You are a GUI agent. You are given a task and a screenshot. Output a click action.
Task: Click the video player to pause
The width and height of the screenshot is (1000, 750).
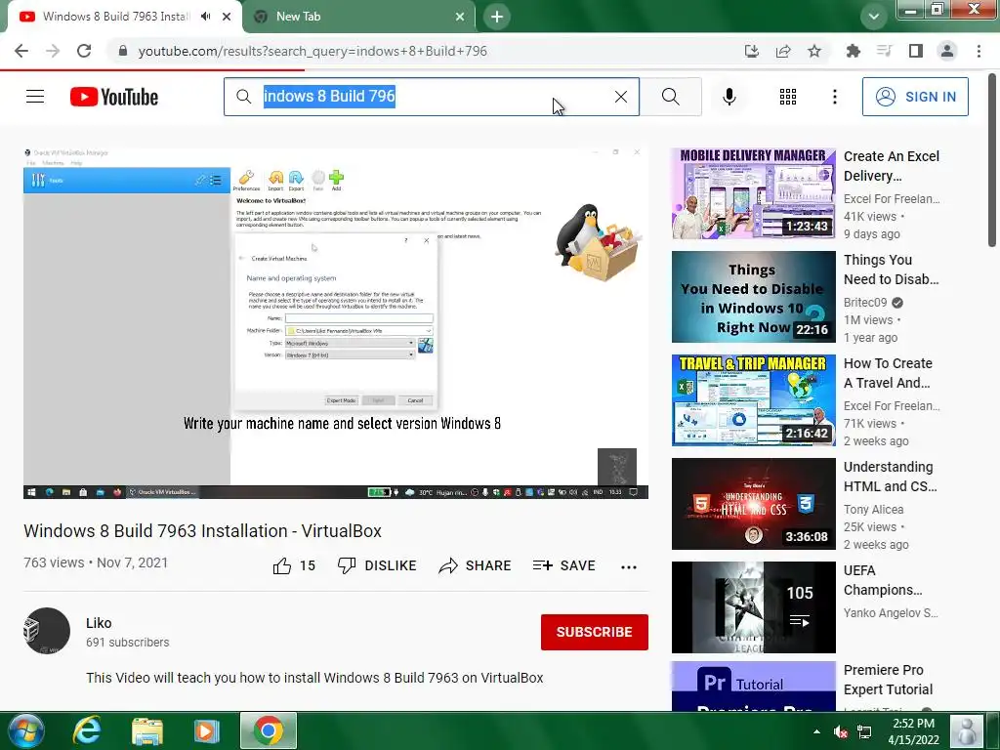tap(336, 322)
